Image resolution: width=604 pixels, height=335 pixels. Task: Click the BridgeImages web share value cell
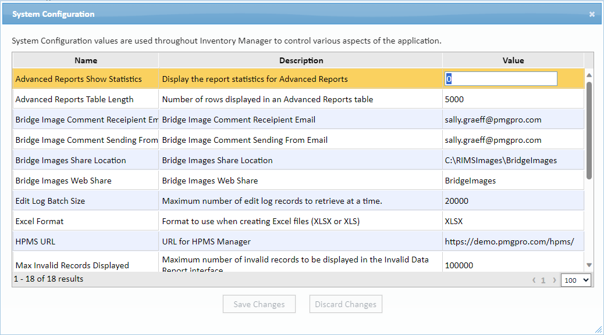(513, 181)
